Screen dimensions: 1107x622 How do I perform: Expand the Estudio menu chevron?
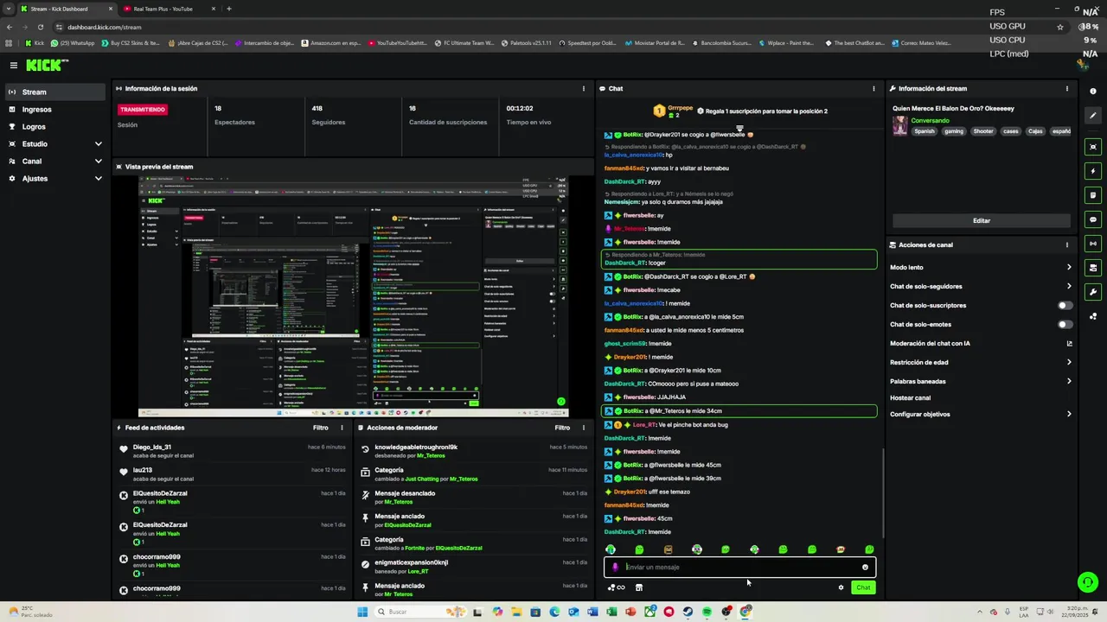(x=98, y=144)
